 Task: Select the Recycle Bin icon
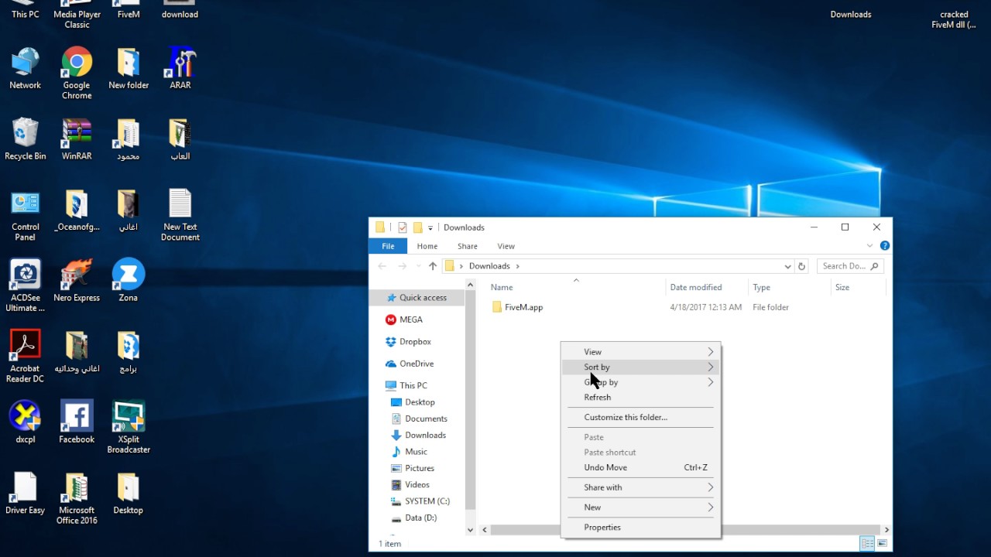point(26,139)
